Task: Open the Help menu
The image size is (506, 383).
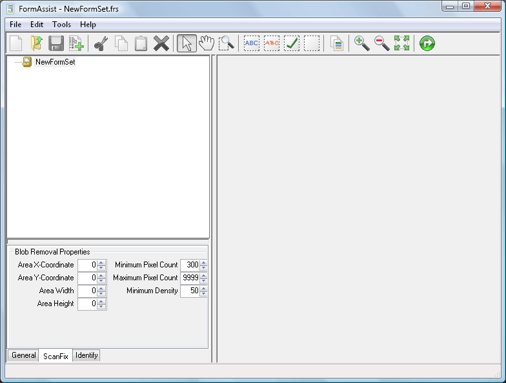Action: [88, 25]
